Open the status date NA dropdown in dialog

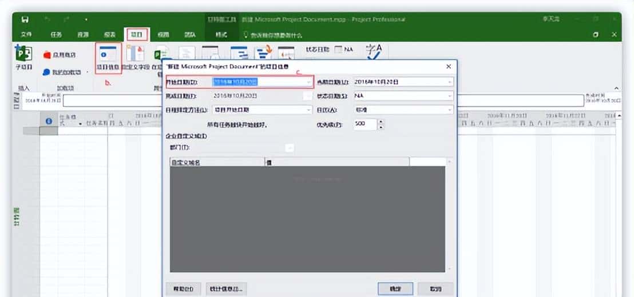point(450,96)
